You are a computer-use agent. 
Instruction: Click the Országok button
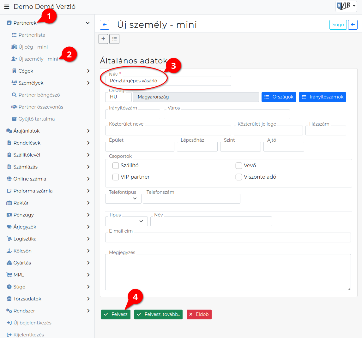click(x=279, y=97)
